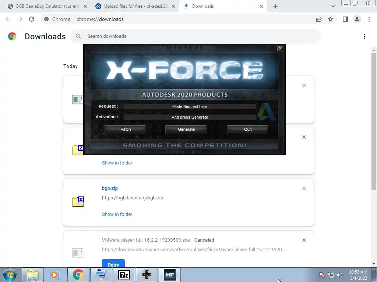Click the bgb.bircd.org source URL
The image size is (377, 282).
click(133, 198)
